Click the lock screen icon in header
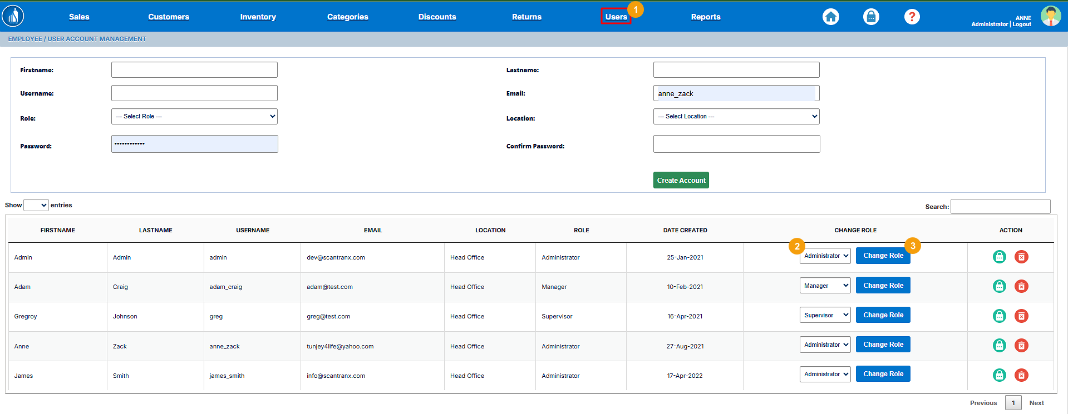Viewport: 1068px width, 414px height. coord(871,17)
